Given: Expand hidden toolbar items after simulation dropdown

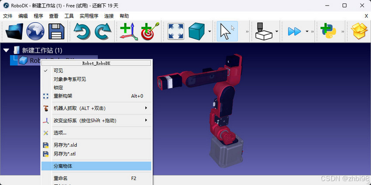Looking at the screenshot, I should tap(313, 31).
